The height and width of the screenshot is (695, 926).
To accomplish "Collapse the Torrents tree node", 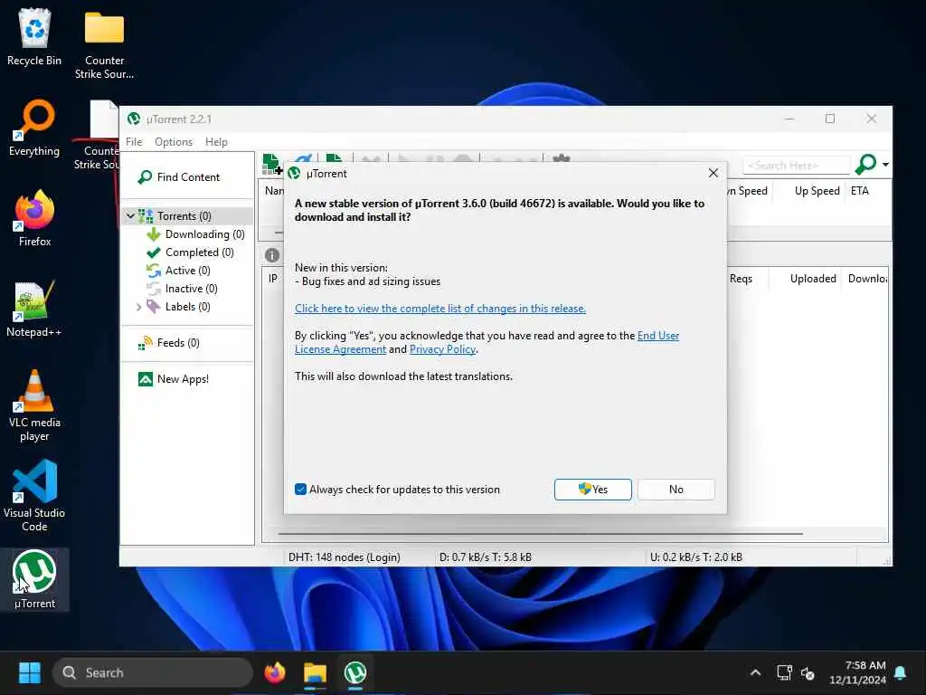I will tap(130, 216).
